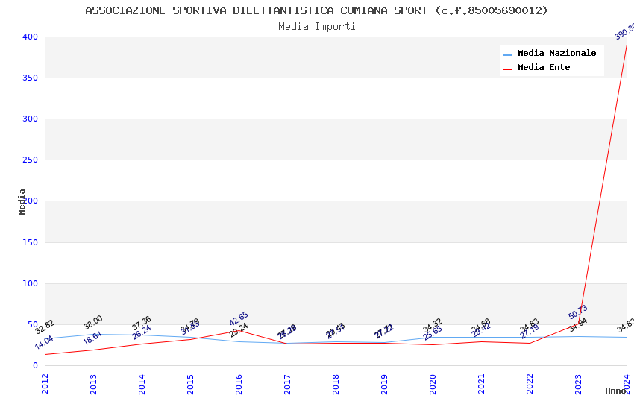Select year 2013 on the x-axis

(x=93, y=384)
